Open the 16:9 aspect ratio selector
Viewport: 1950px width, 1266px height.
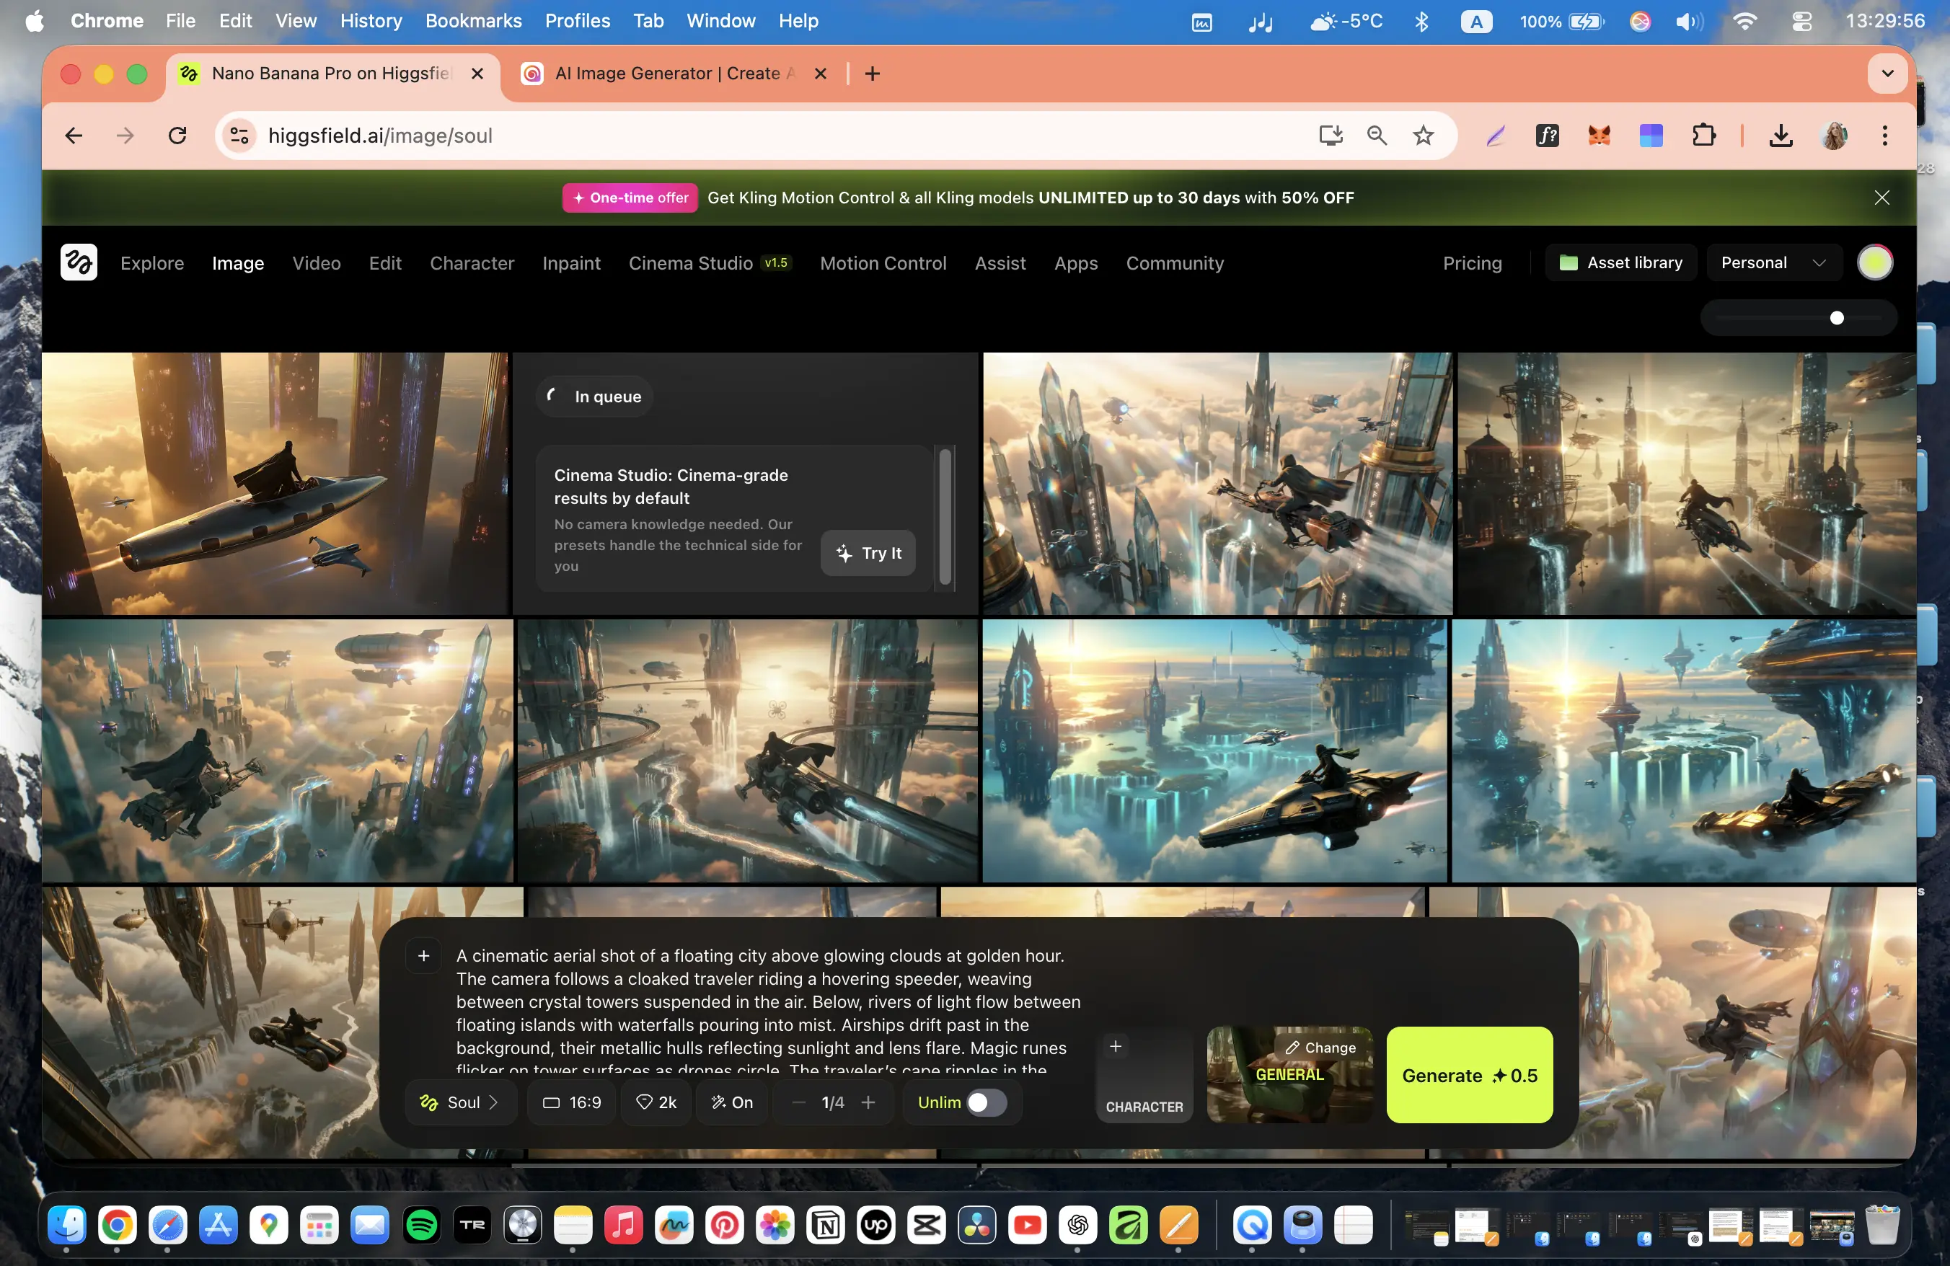pos(572,1102)
